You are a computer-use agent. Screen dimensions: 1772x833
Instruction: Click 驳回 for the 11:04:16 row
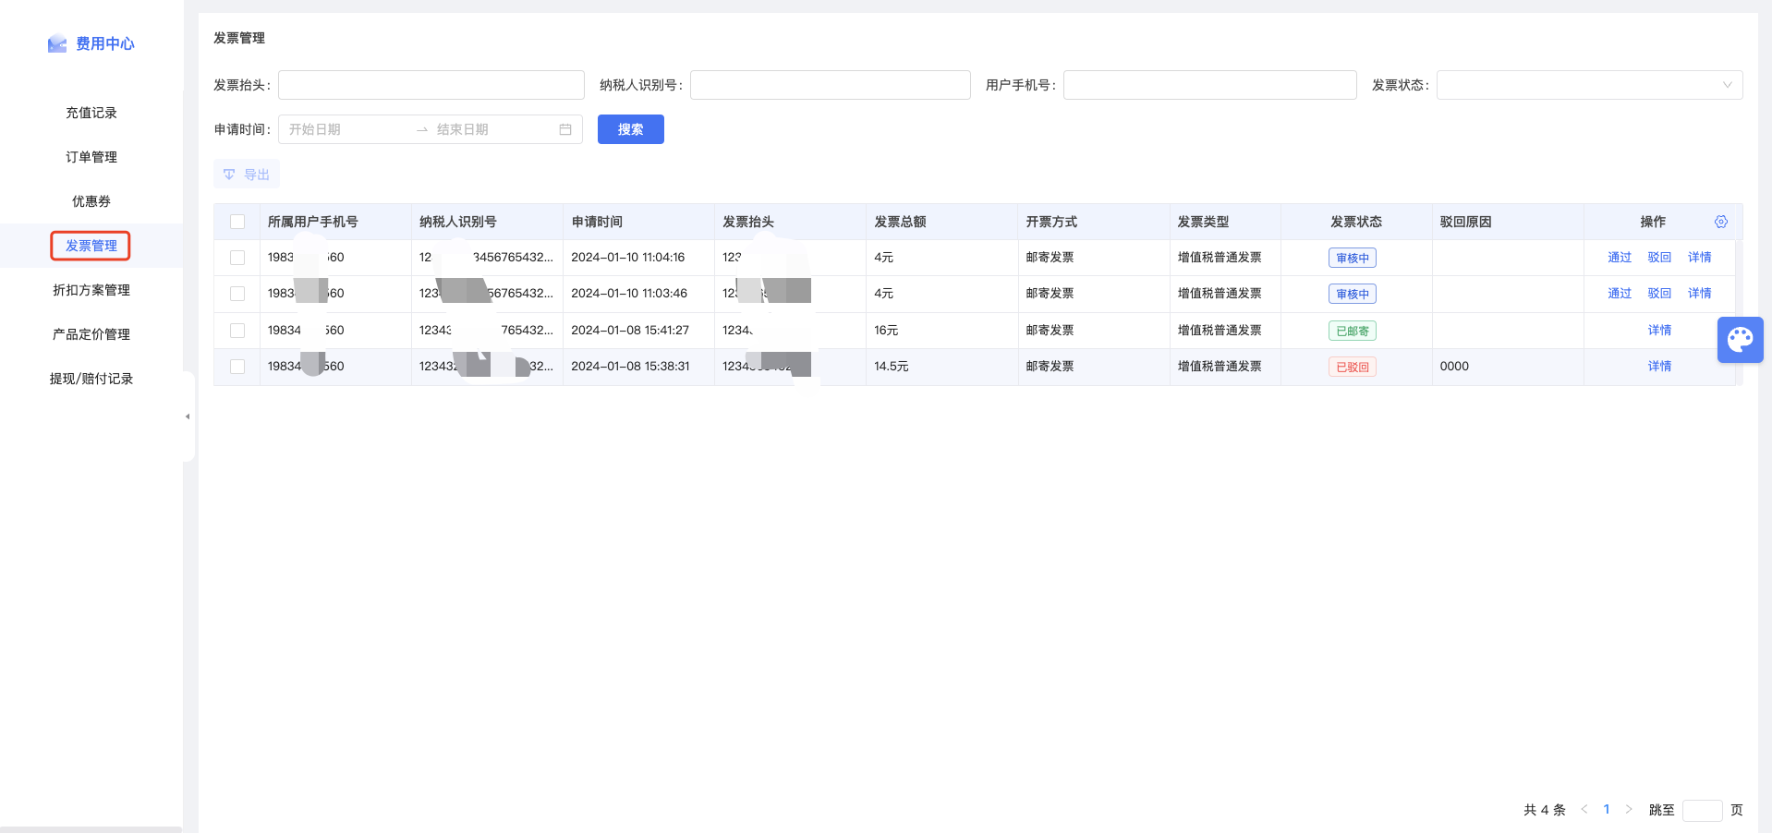[x=1659, y=258]
